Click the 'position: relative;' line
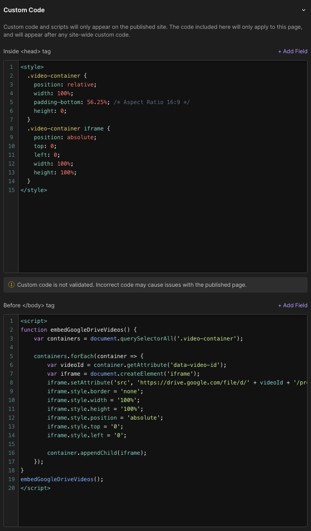The height and width of the screenshot is (531, 311). (x=65, y=85)
